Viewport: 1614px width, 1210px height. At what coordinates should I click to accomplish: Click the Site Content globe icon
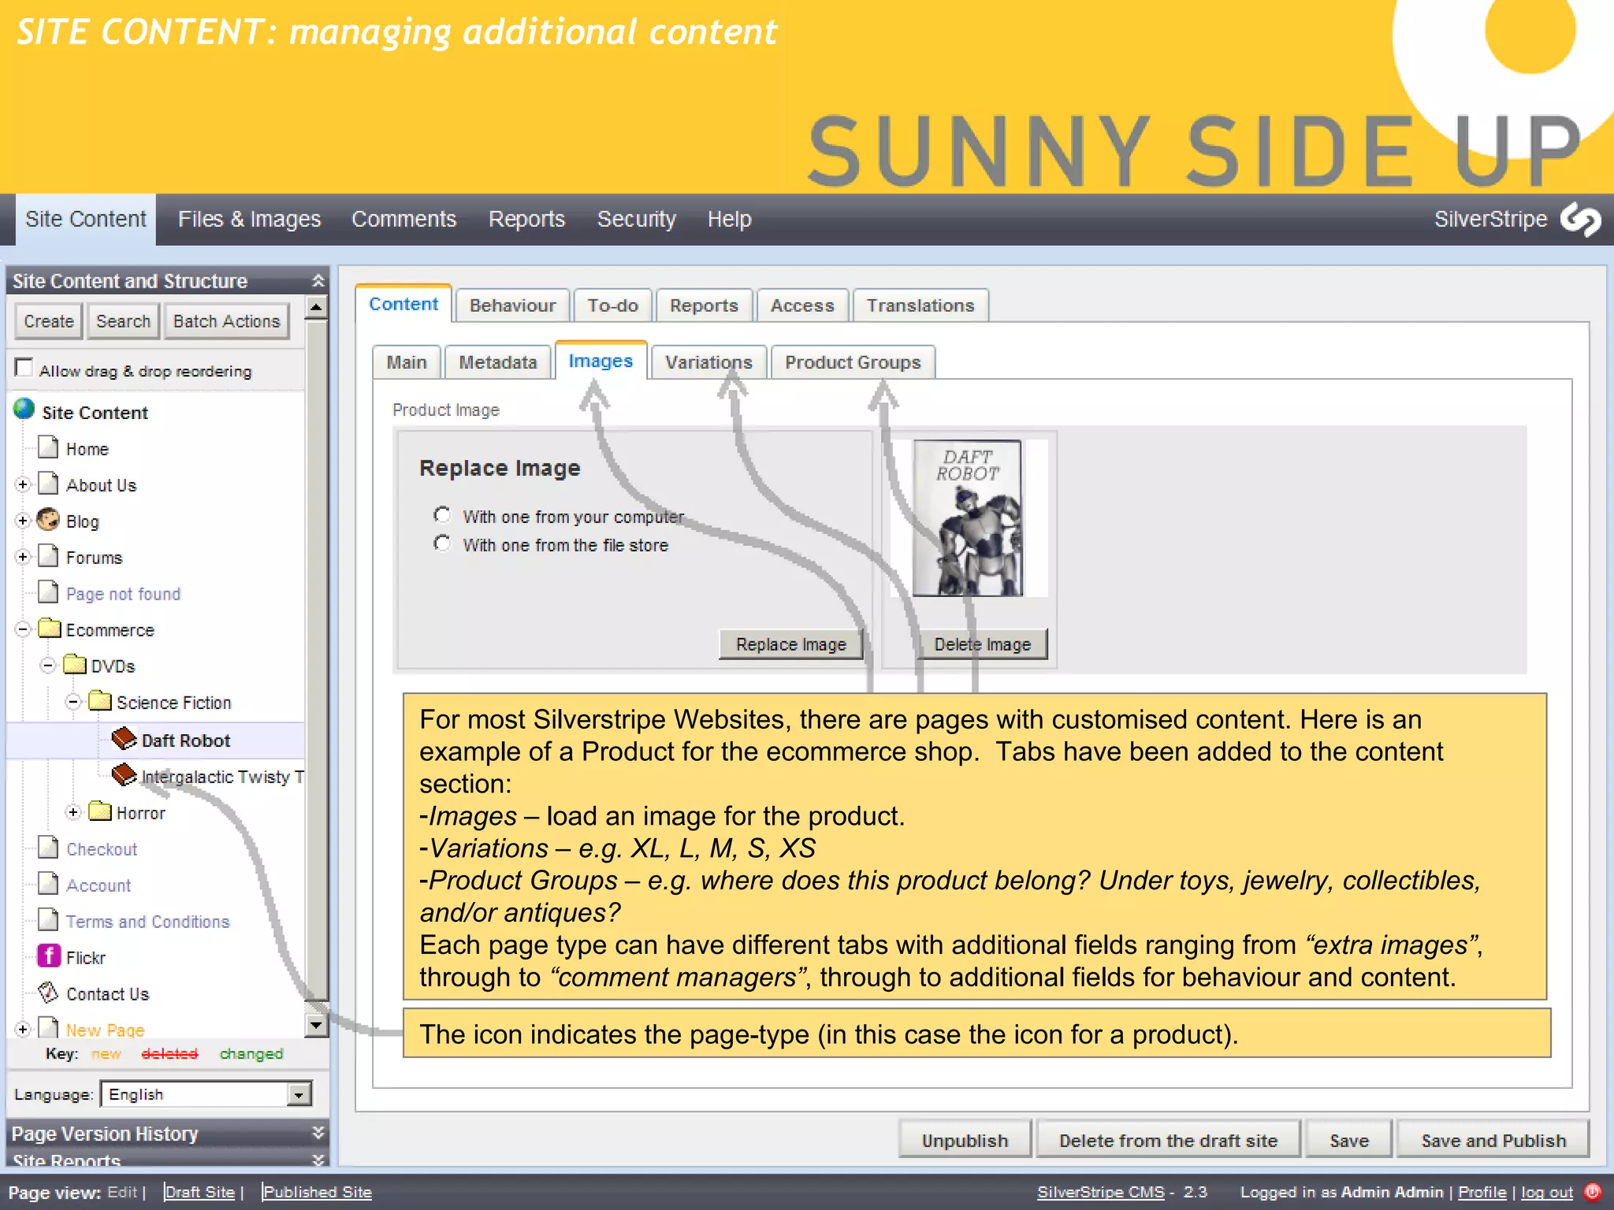tap(24, 409)
